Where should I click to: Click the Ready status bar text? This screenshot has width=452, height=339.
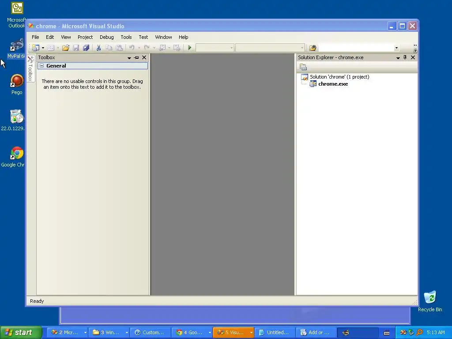click(37, 301)
